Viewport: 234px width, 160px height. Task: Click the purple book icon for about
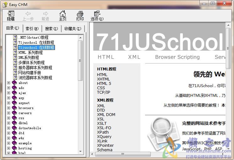[x=14, y=83]
